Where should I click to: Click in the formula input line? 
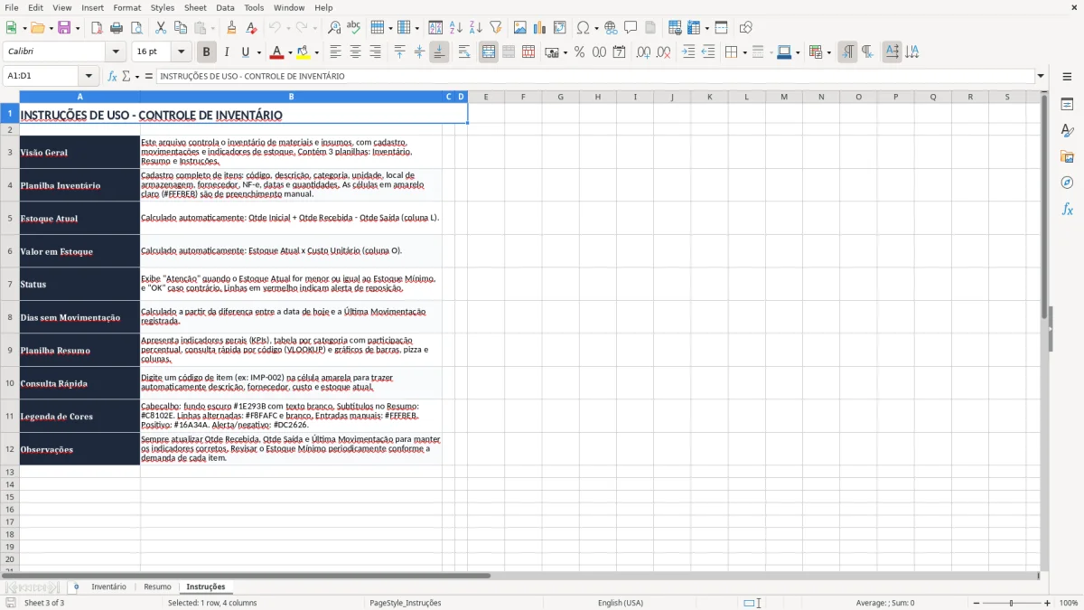tap(595, 76)
